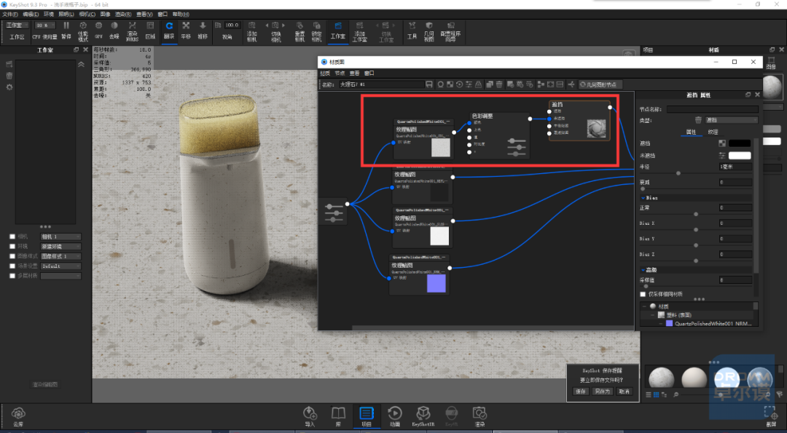The width and height of the screenshot is (787, 433).
Task: Switch to the 纹理 tab
Action: pyautogui.click(x=713, y=132)
